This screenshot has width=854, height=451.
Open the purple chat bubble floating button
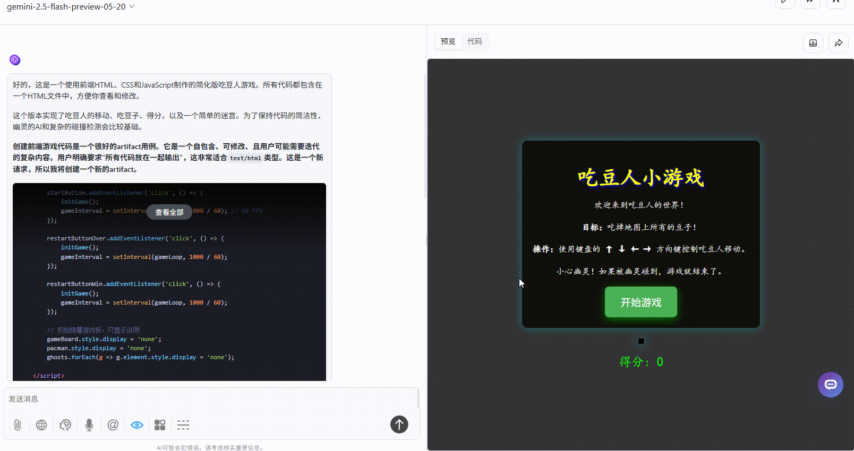[x=831, y=385]
